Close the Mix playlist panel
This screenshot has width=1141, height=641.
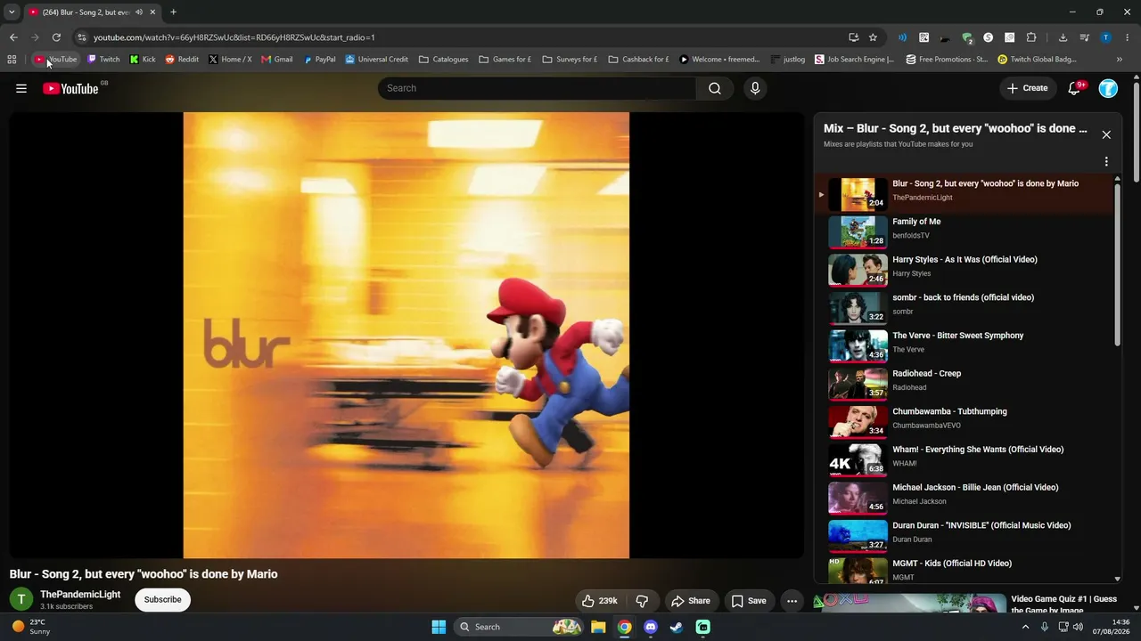[x=1106, y=134]
